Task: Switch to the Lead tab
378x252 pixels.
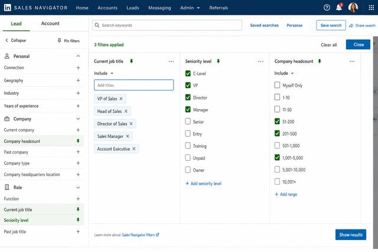Action: [16, 24]
